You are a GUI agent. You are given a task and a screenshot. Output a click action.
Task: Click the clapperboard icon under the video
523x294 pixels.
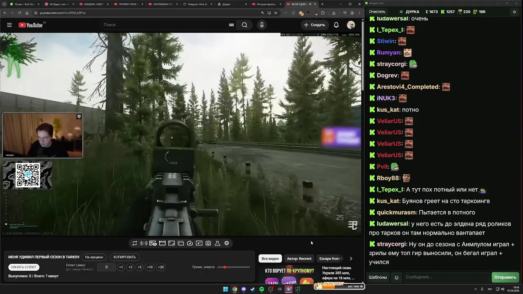(x=162, y=243)
